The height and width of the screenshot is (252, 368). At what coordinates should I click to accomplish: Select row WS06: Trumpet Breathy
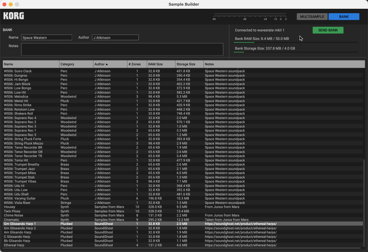[183, 165]
